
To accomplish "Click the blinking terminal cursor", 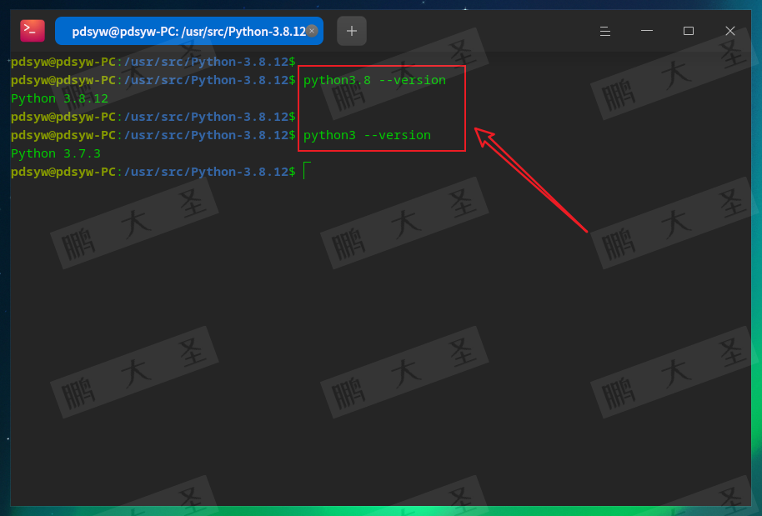I will [305, 169].
